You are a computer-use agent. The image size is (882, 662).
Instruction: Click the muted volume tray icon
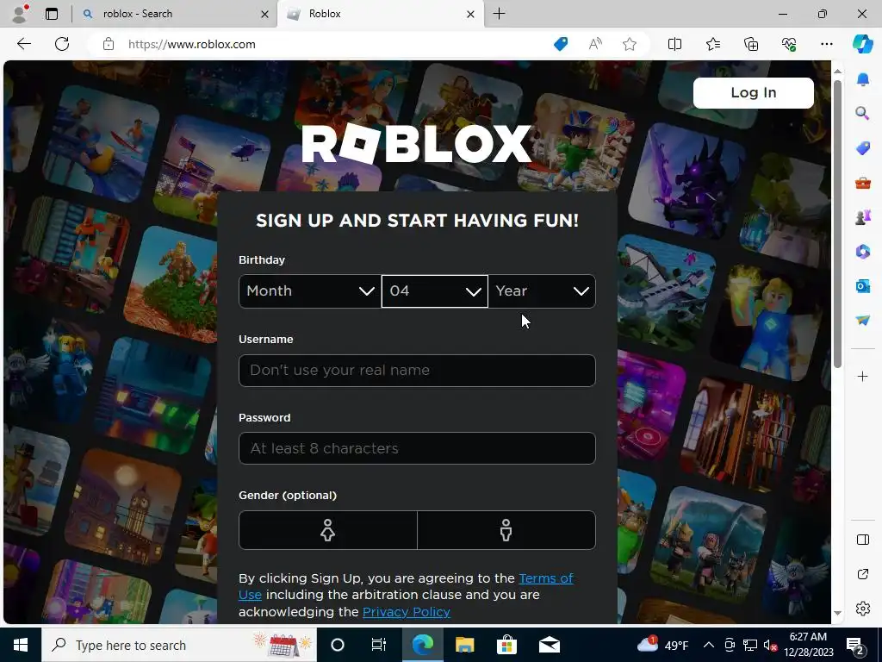(770, 645)
